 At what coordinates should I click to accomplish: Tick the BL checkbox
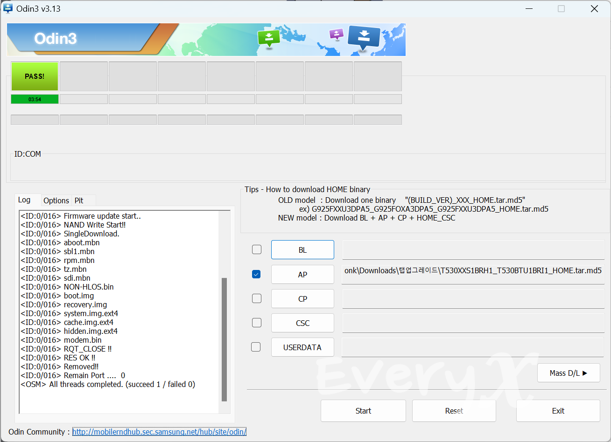click(x=257, y=249)
